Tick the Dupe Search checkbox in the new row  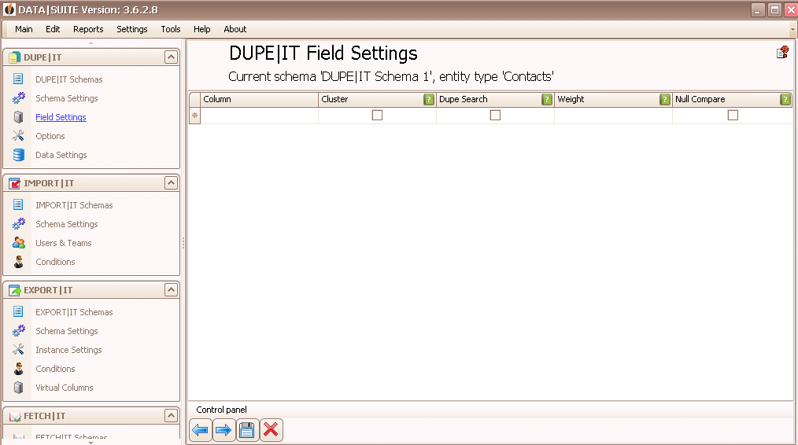coord(495,116)
